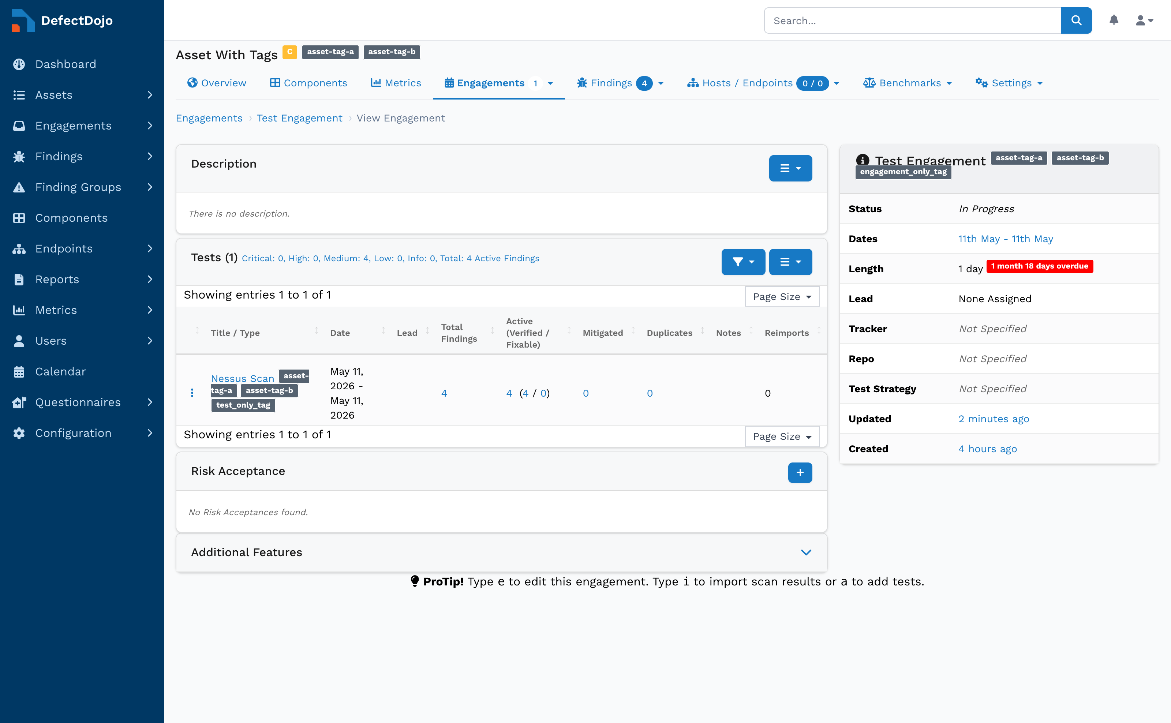Open the top Page Size dropdown
The height and width of the screenshot is (723, 1171).
pos(782,296)
